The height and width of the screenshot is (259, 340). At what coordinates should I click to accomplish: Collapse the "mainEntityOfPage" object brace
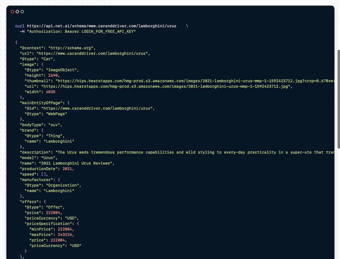coord(68,103)
